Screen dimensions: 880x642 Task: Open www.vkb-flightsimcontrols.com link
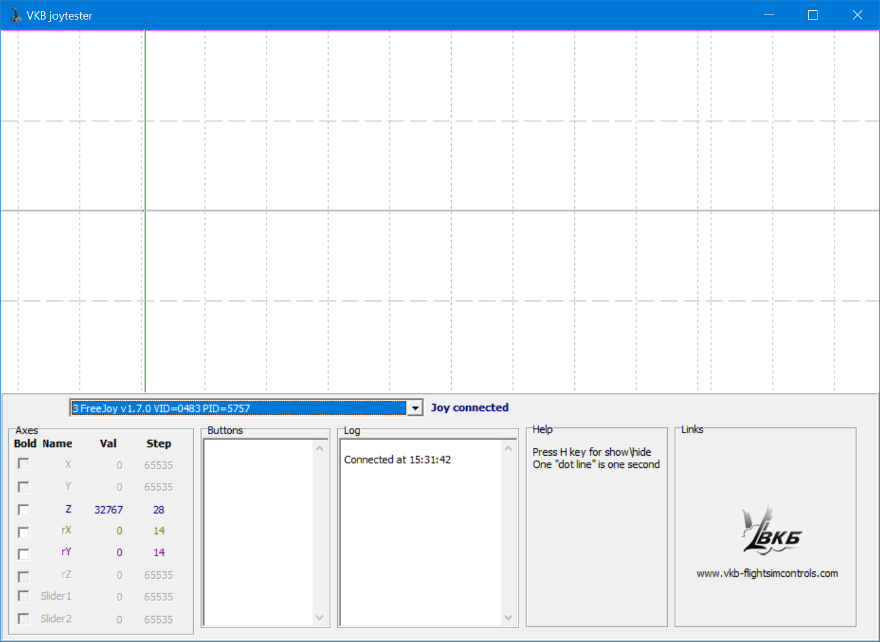767,573
